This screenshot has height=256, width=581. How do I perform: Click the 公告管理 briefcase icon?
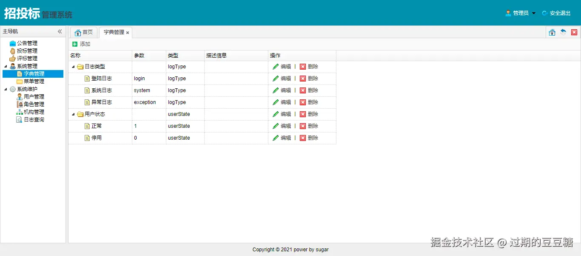[x=13, y=43]
